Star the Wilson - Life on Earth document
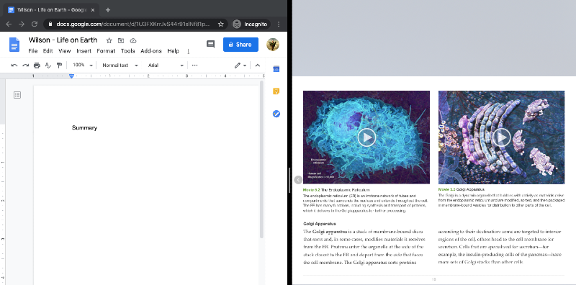576x285 pixels. pyautogui.click(x=109, y=40)
